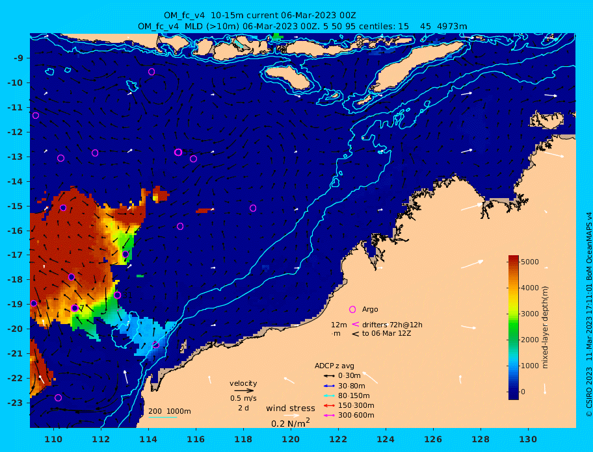Select the red 150-300m ADCP arrow

(329, 405)
